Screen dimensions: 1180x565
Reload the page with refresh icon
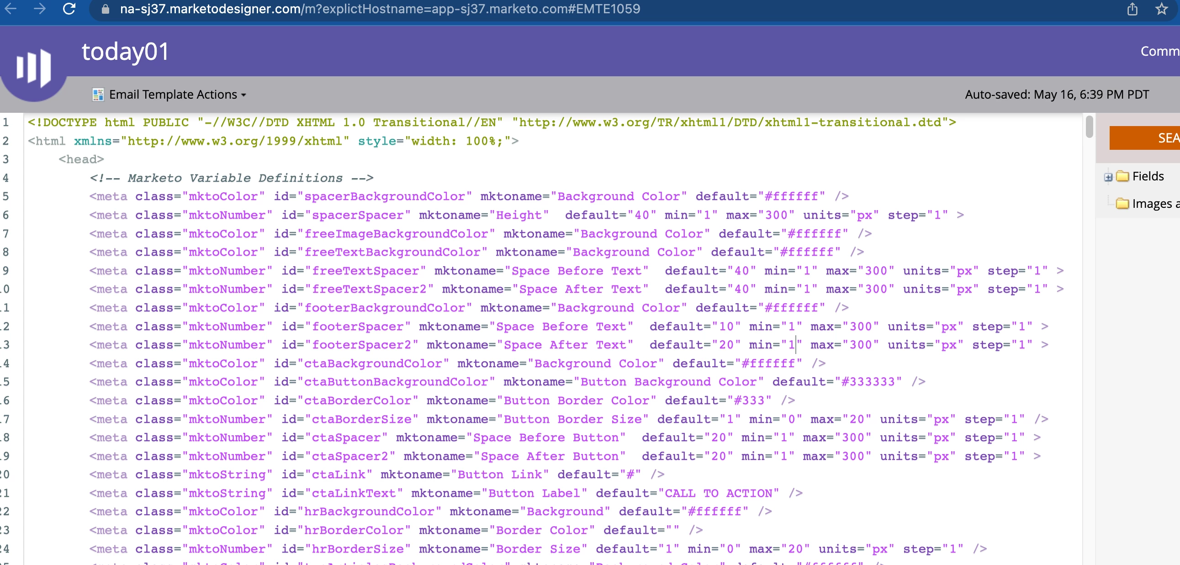pyautogui.click(x=69, y=8)
